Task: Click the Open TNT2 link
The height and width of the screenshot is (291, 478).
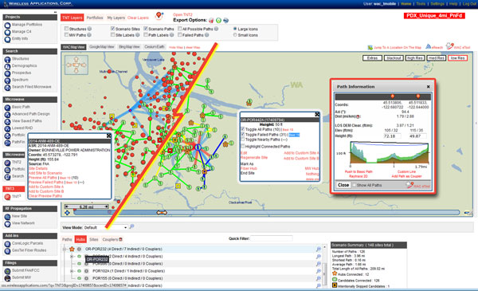Action: click(182, 14)
